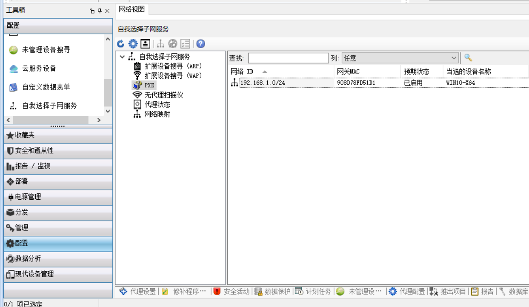Select 无代理扫描仪 in the tree
The height and width of the screenshot is (307, 529).
(x=163, y=95)
